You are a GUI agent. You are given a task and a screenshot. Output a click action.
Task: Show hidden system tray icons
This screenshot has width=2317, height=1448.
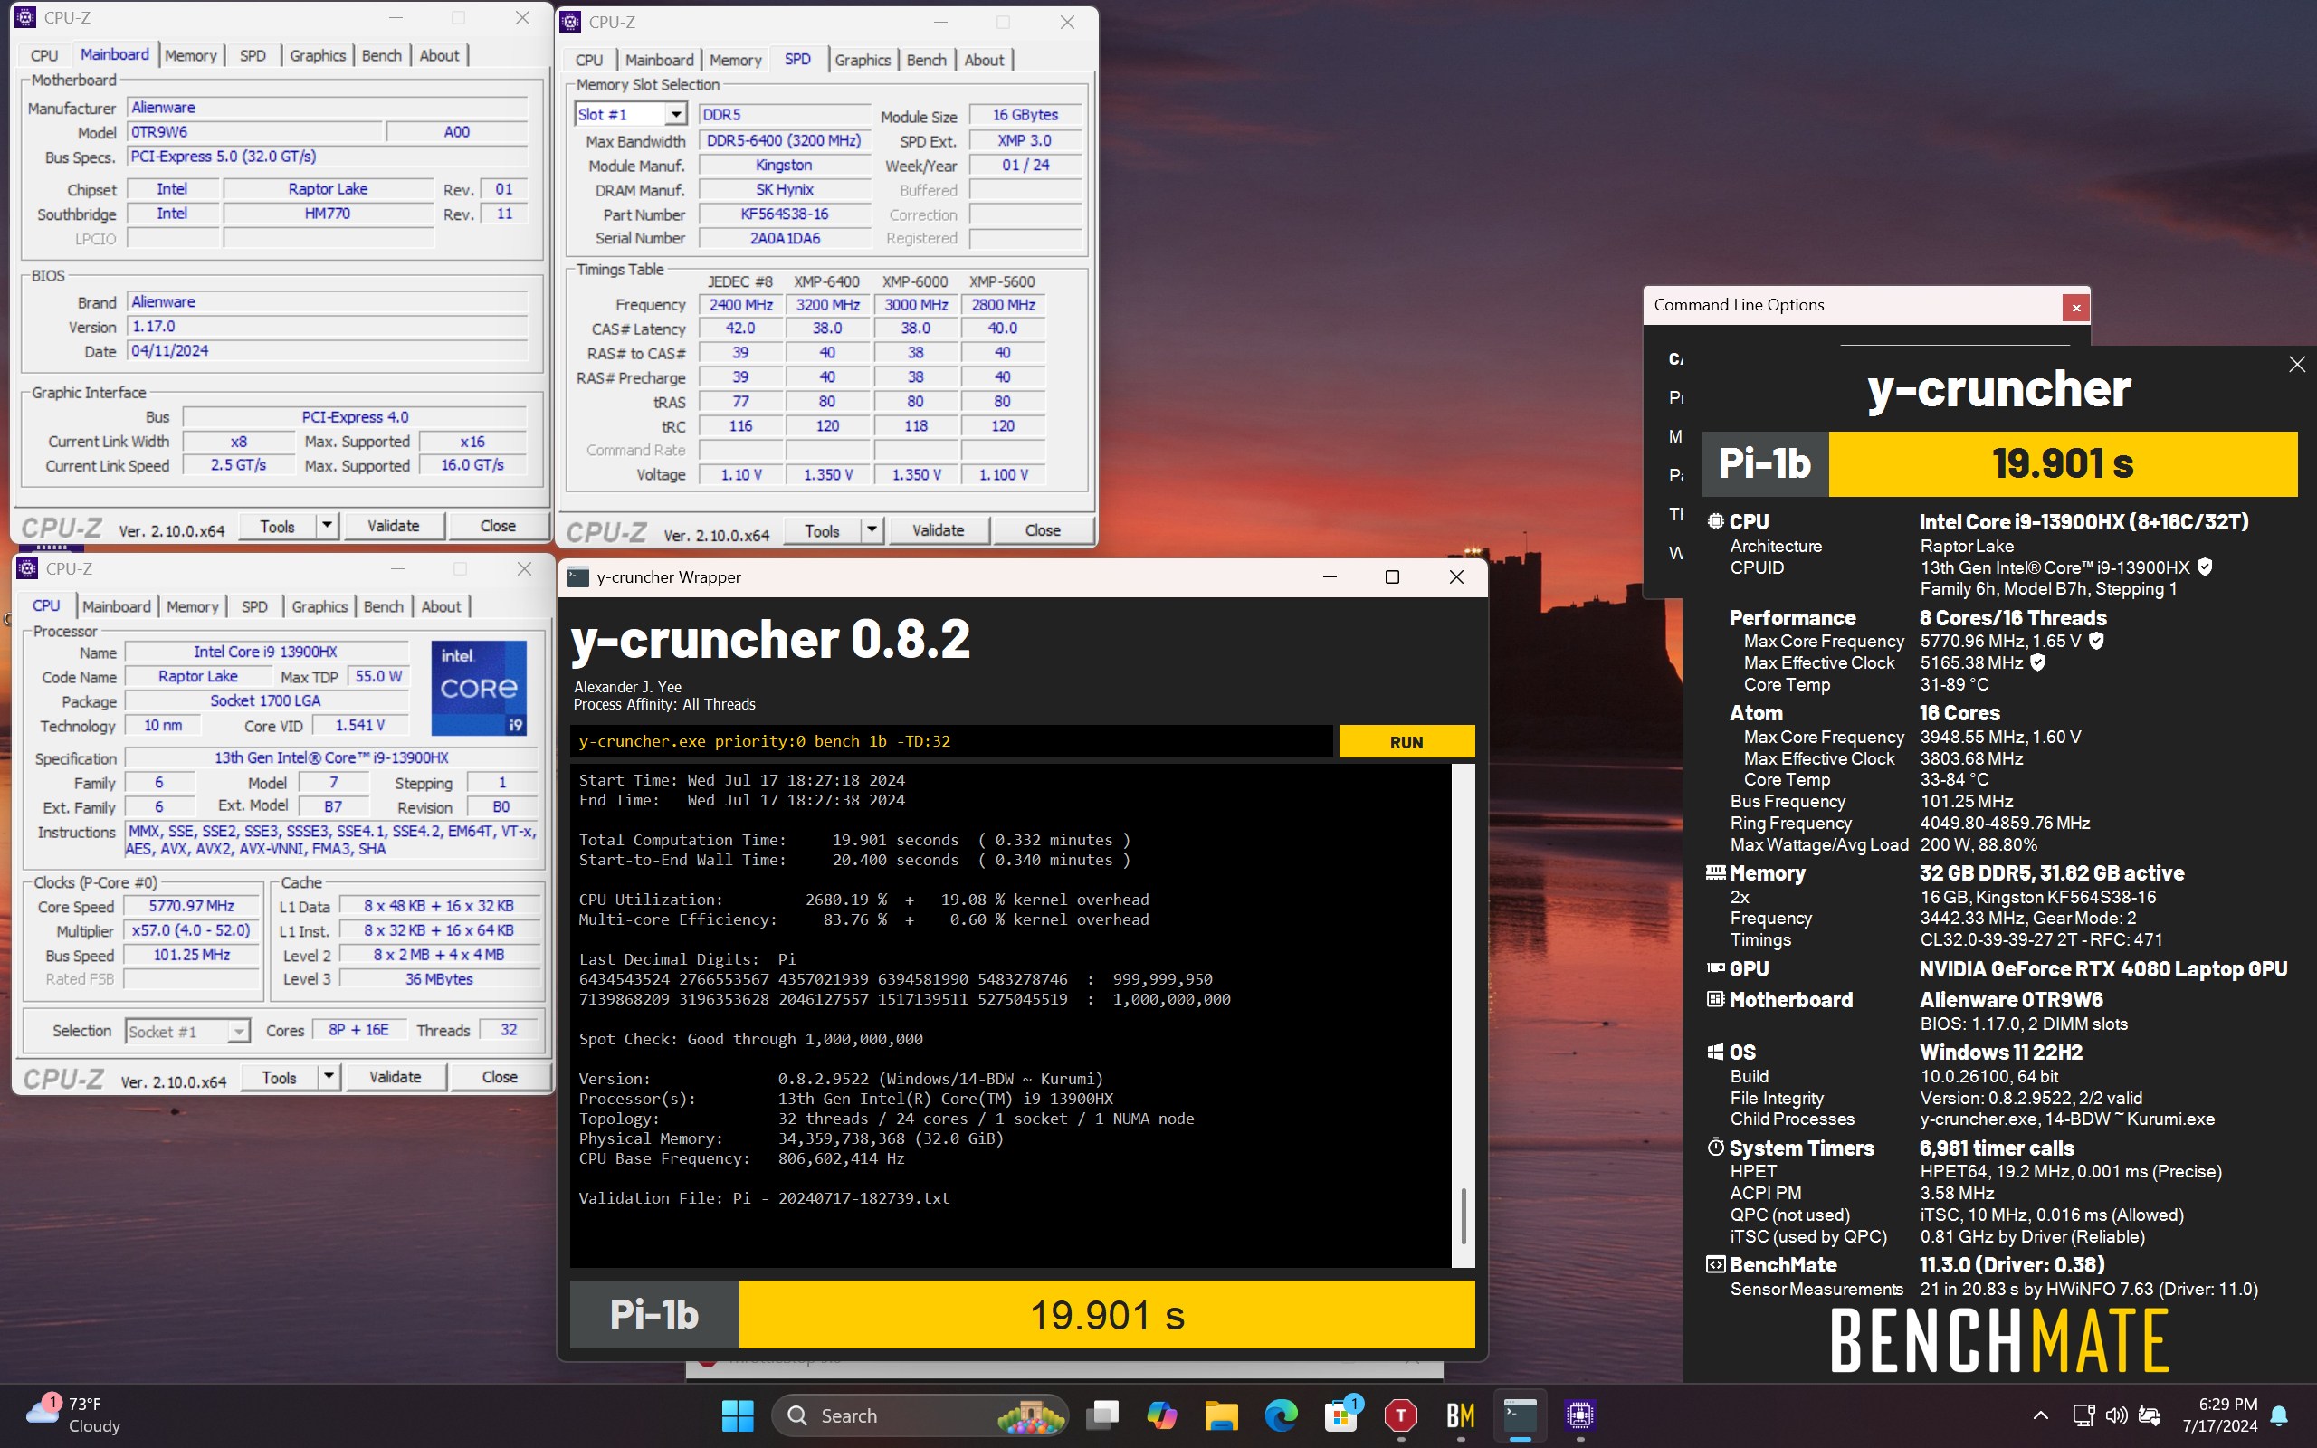[2040, 1415]
